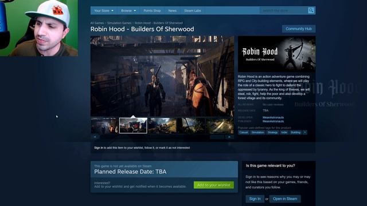Open the Your Store dropdown menu

pyautogui.click(x=103, y=10)
